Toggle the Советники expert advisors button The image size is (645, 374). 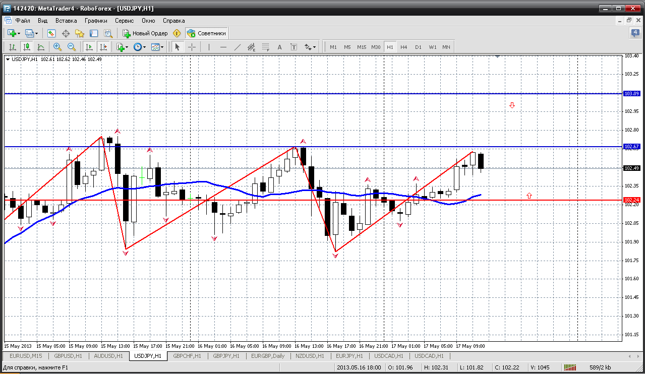(207, 33)
